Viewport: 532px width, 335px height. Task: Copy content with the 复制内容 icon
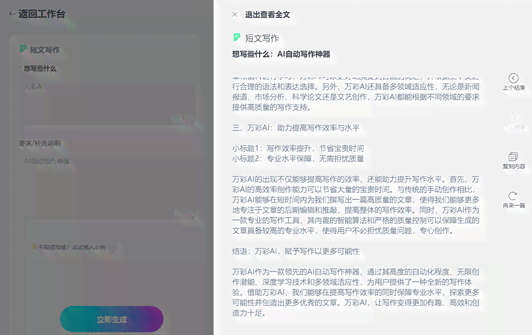pos(513,156)
